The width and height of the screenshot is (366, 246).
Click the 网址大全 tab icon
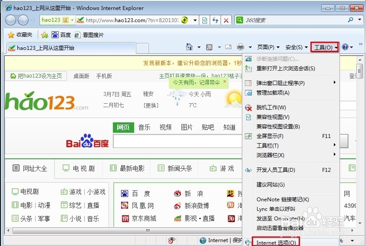16,168
